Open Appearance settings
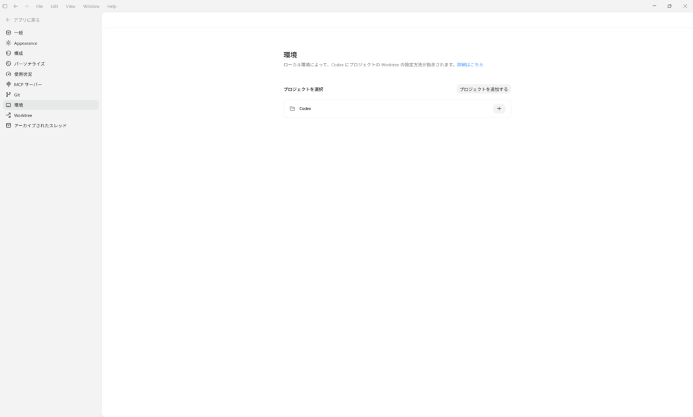693x417 pixels. click(26, 43)
